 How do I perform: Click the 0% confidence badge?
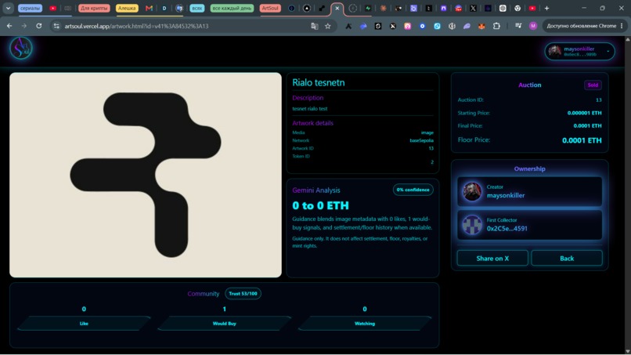[x=413, y=190]
